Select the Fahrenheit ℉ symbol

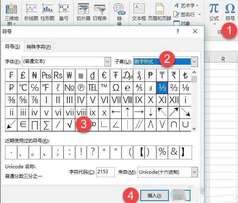pos(46,88)
